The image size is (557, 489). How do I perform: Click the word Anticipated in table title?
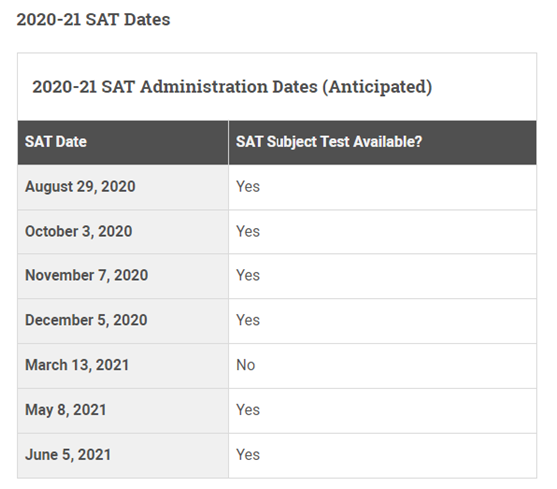(377, 87)
